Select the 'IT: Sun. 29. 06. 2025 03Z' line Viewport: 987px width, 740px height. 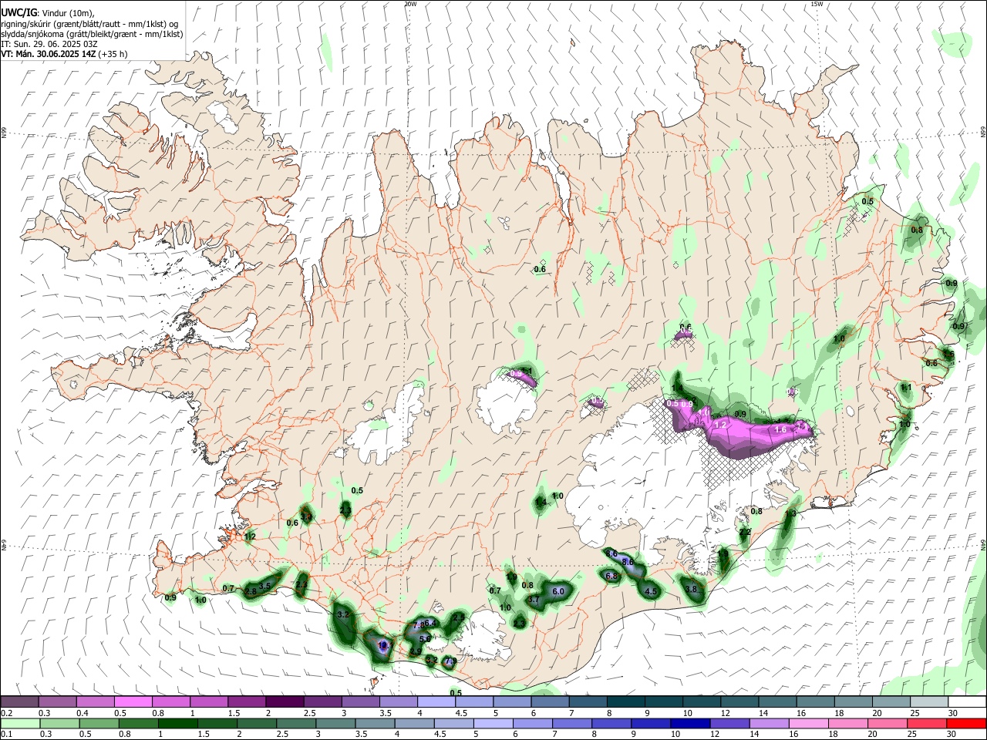[x=49, y=44]
